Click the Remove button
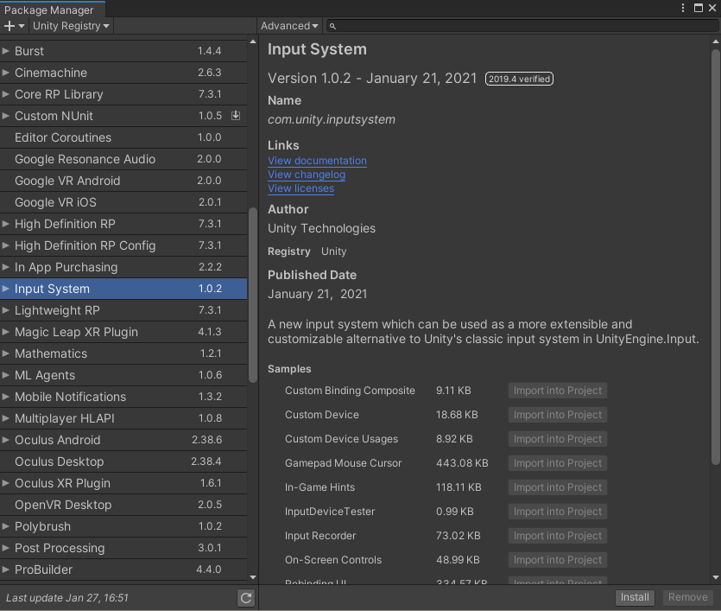Image resolution: width=721 pixels, height=611 pixels. coord(688,597)
